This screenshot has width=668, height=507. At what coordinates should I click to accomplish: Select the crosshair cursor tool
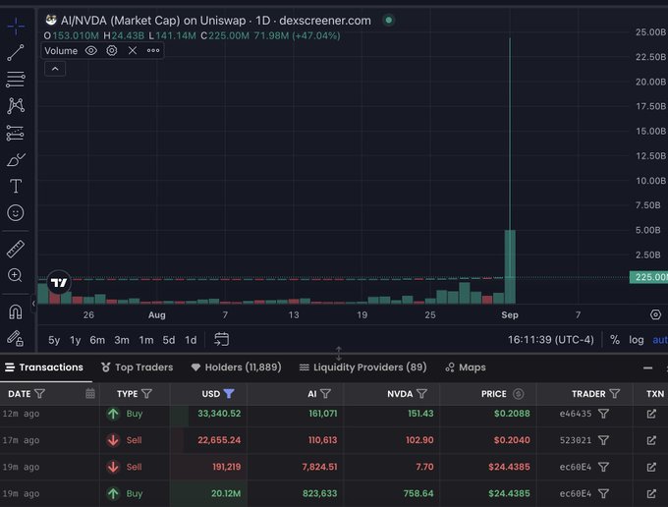[16, 26]
